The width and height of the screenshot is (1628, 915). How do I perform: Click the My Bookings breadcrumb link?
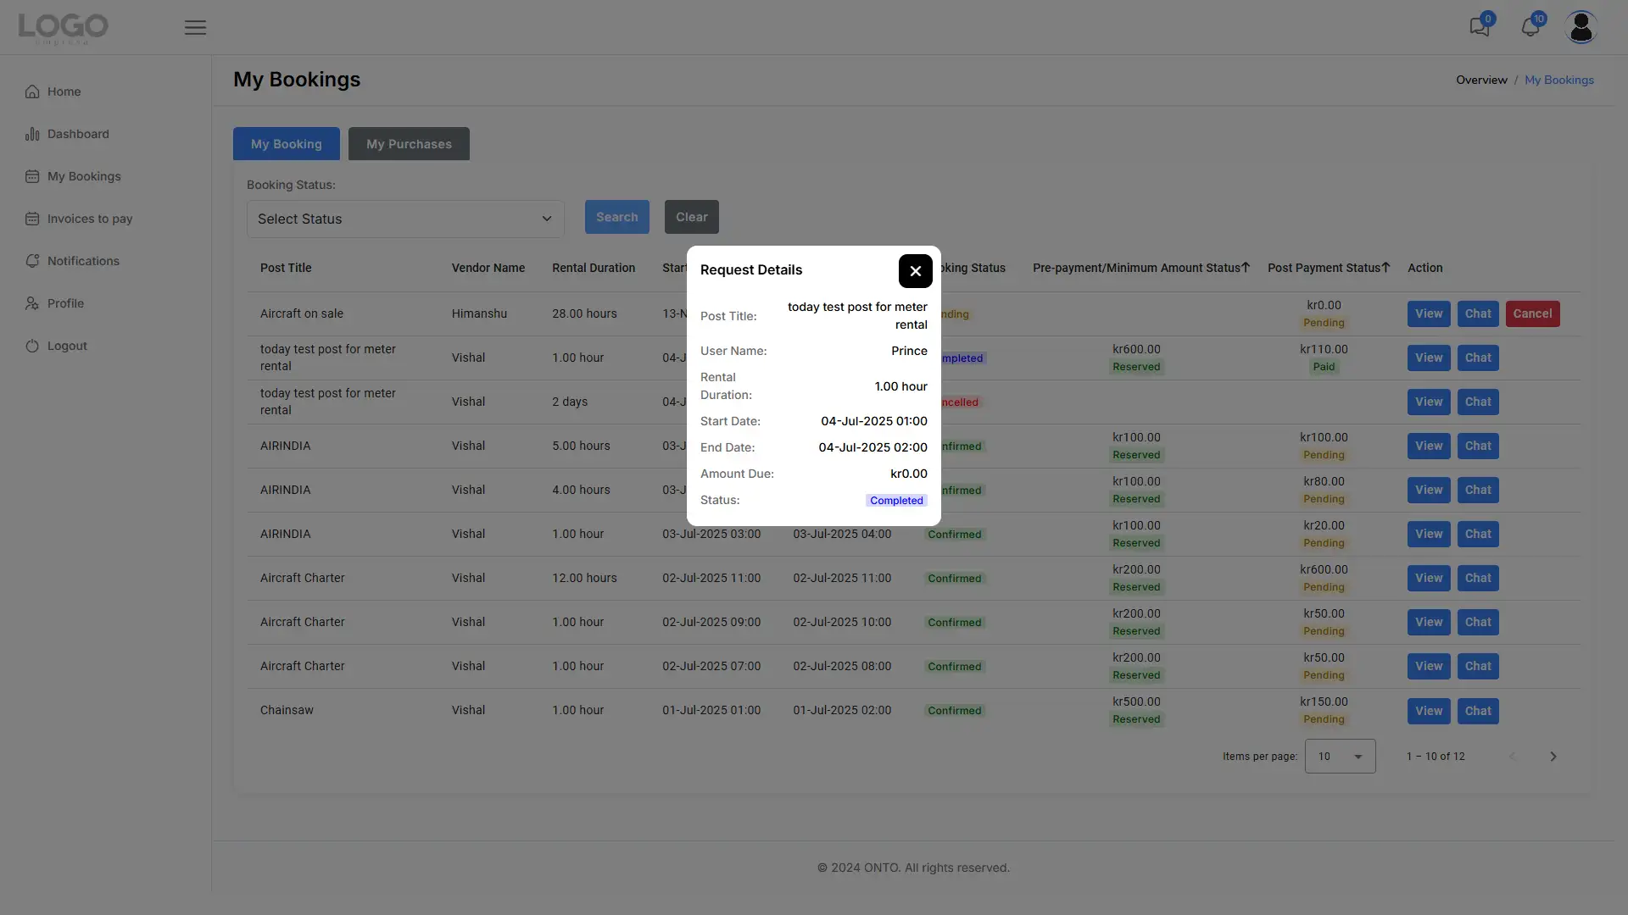pos(1558,80)
